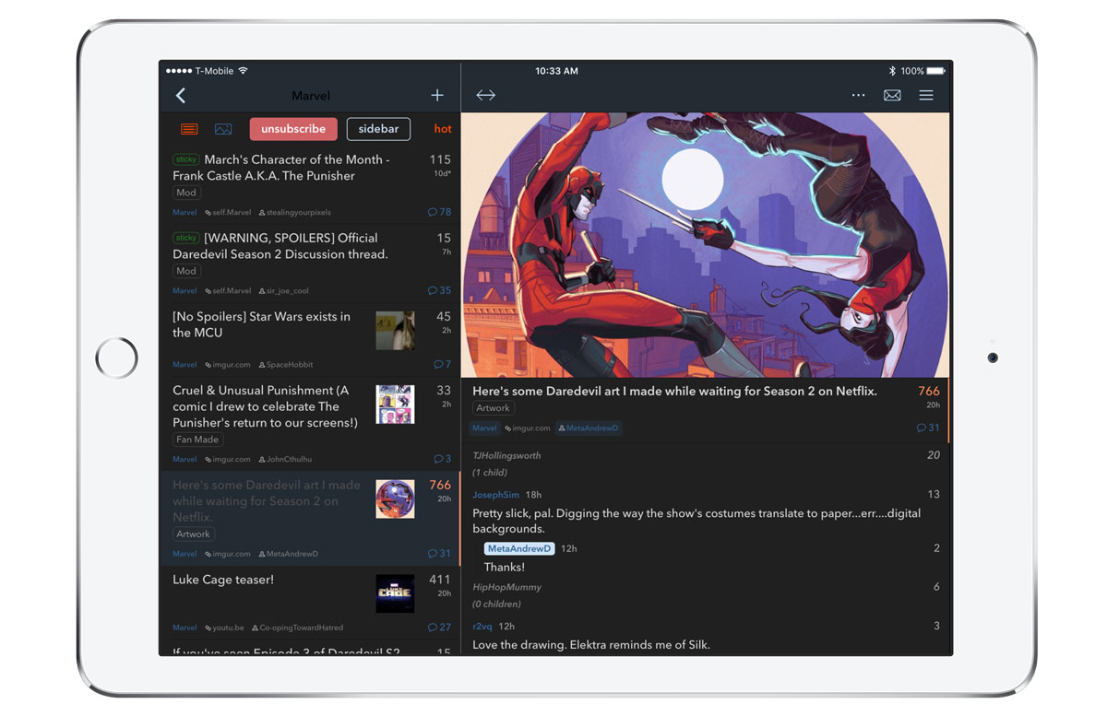The image size is (1107, 716).
Task: Select the "Pretty slick, pal" comment text
Action: point(696,522)
